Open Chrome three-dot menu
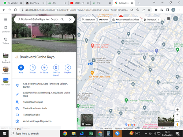 tap(179, 10)
